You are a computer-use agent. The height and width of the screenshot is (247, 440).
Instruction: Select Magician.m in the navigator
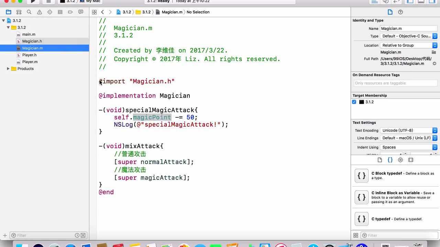[45, 48]
